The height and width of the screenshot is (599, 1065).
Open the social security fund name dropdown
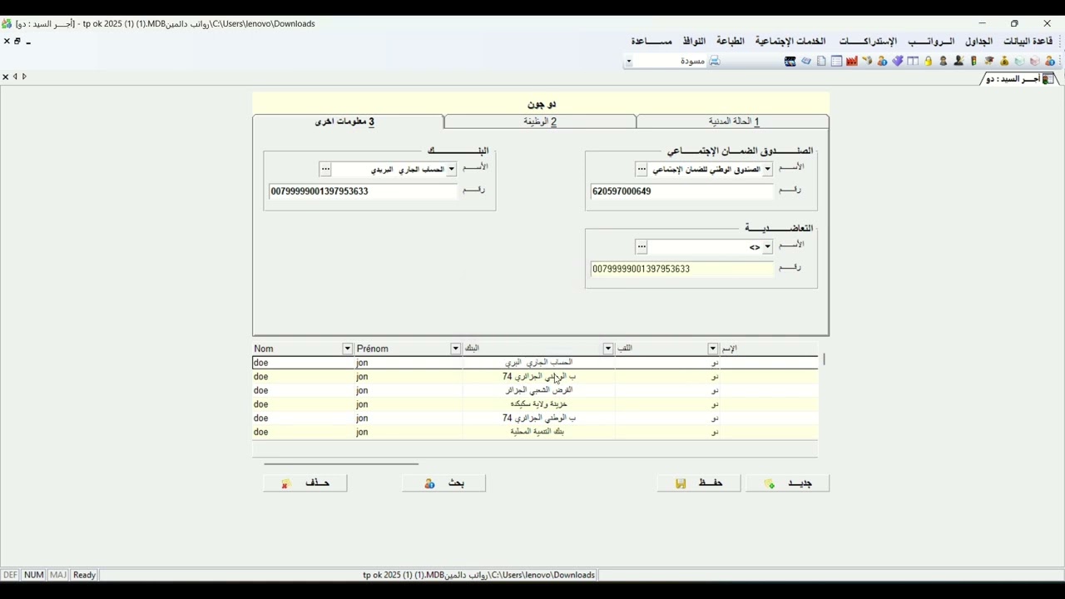point(767,169)
